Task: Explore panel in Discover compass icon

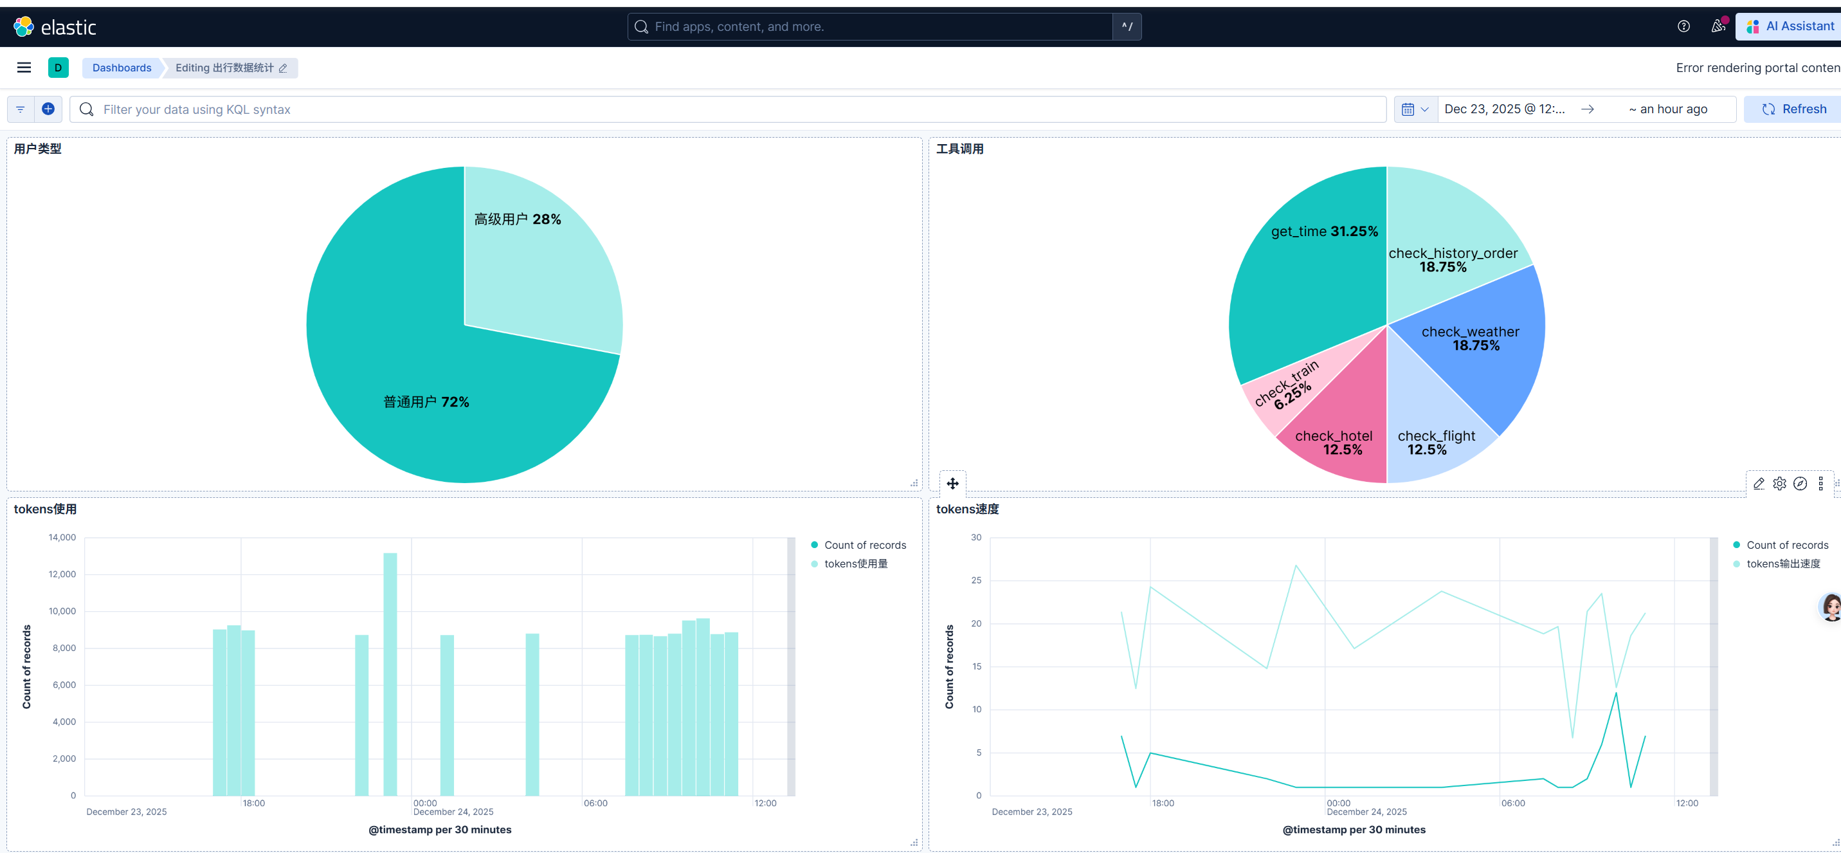Action: (1800, 483)
